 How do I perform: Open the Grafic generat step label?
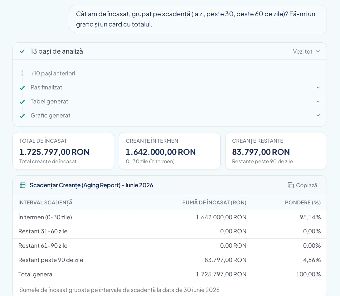click(x=51, y=115)
